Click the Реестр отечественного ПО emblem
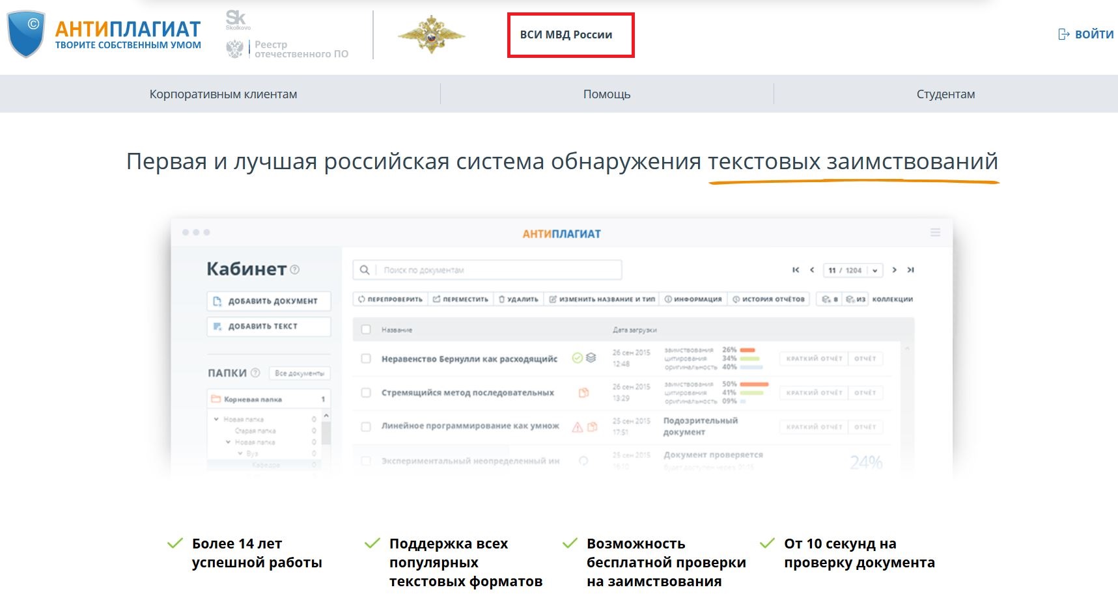 tap(235, 49)
